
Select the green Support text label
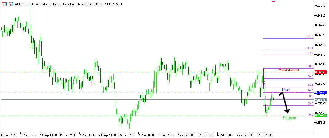click(x=289, y=118)
